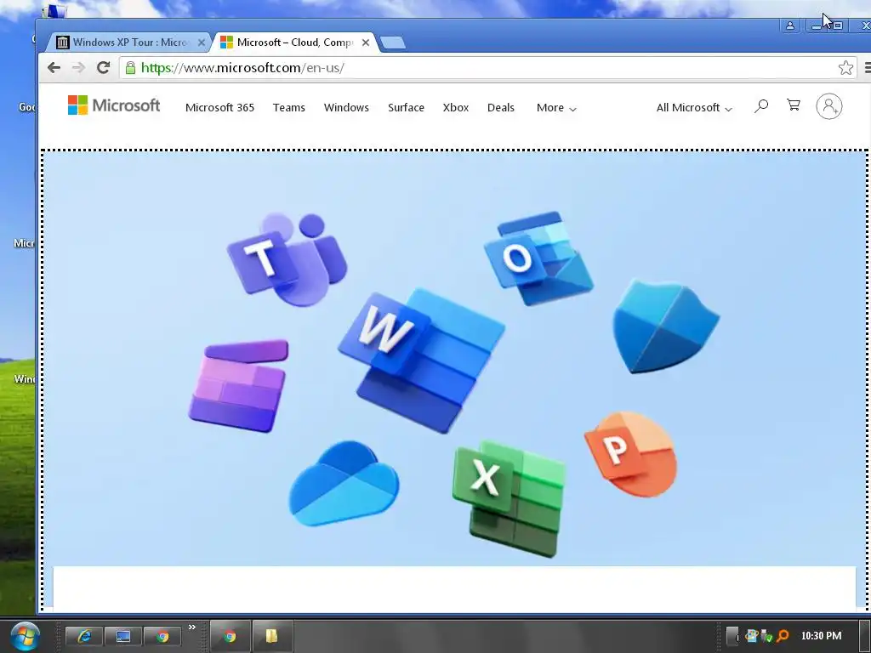Go to the Windows navigation link

(x=346, y=108)
